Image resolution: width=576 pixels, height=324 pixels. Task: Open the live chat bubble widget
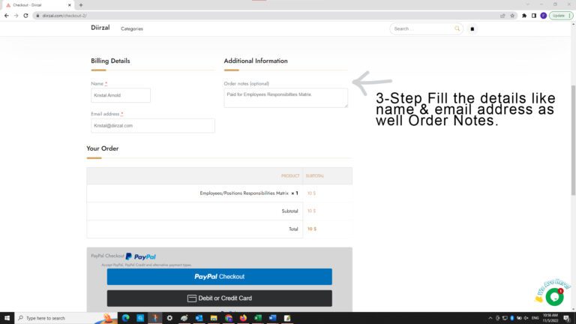coord(554,296)
